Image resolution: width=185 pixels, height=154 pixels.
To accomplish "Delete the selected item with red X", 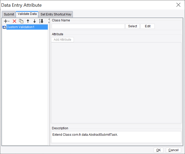I will click(14, 21).
